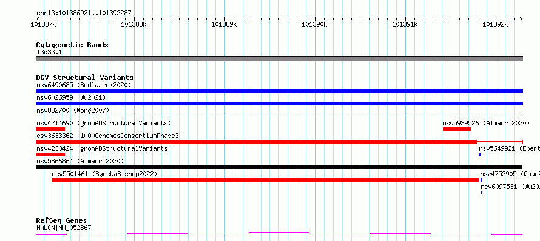This screenshot has width=540, height=241.
Task: Click the Cytogenetic Bands track title
Action: tap(72, 45)
